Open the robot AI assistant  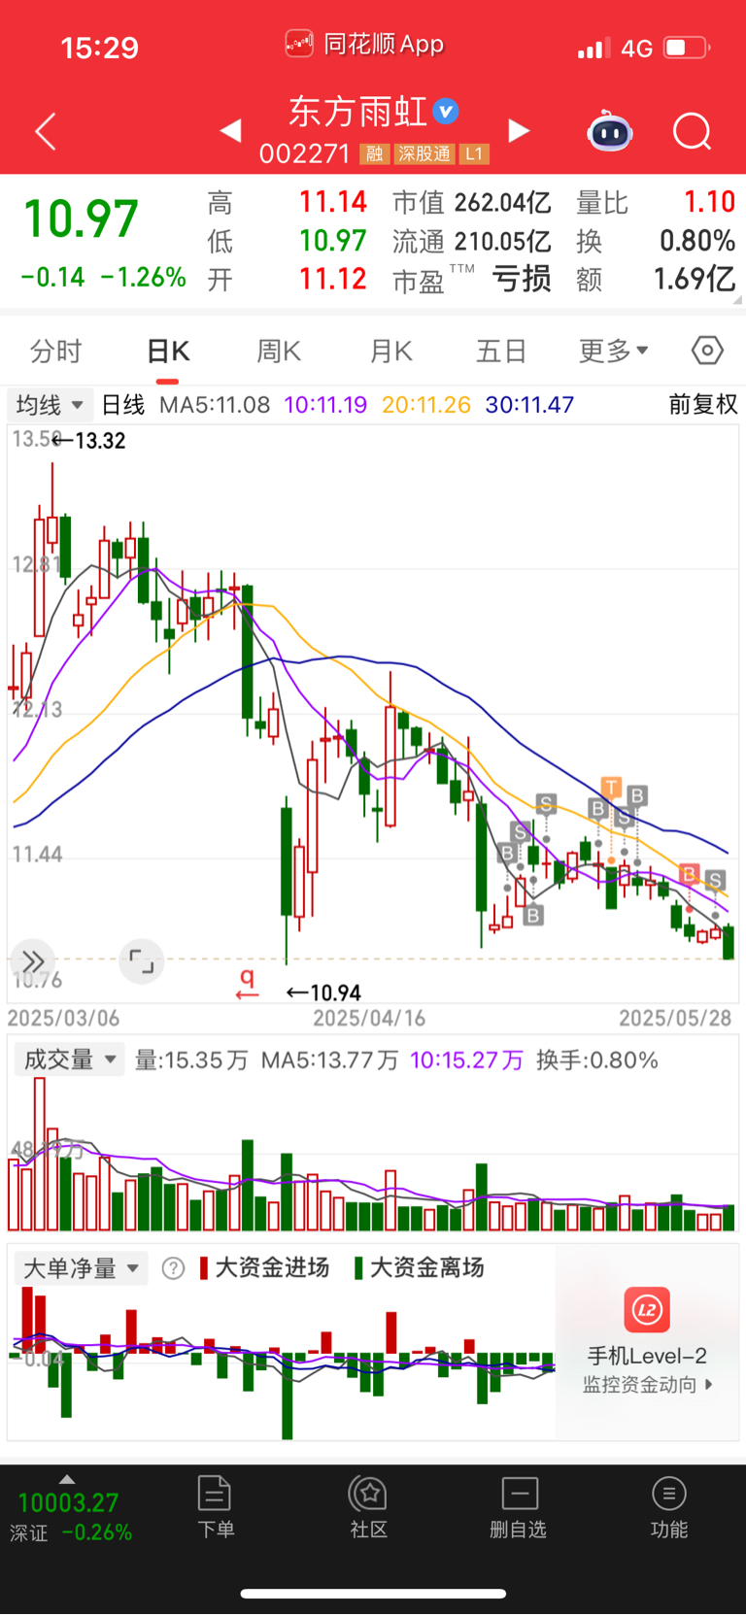[x=610, y=131]
